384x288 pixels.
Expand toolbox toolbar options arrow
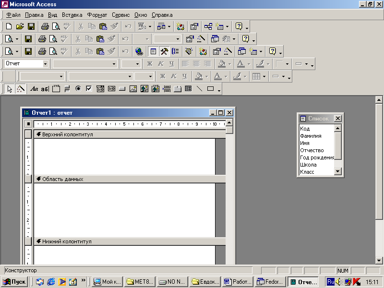point(219,90)
